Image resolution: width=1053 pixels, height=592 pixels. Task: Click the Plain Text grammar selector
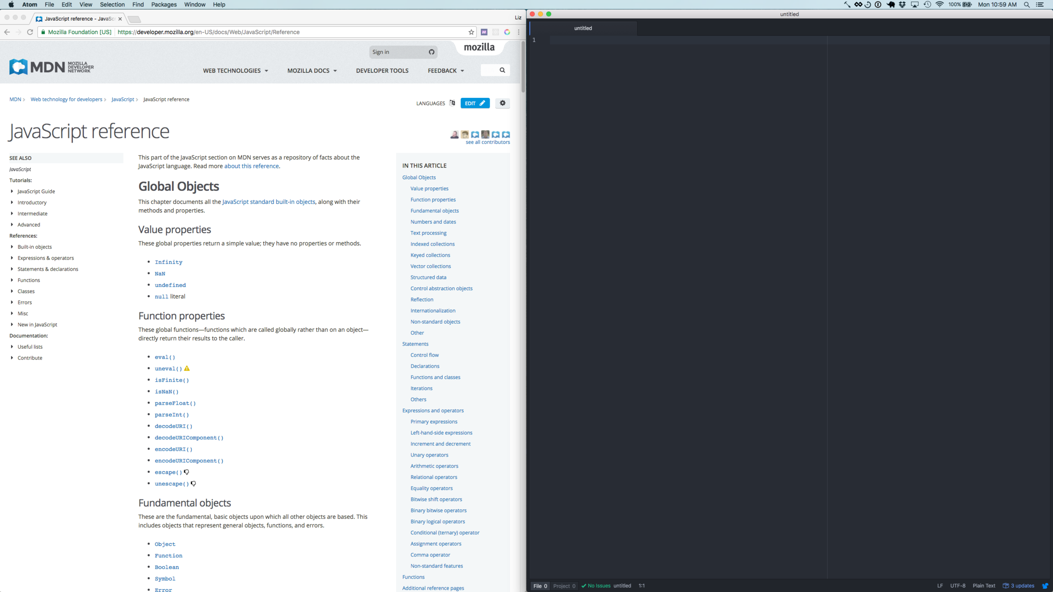tap(984, 586)
